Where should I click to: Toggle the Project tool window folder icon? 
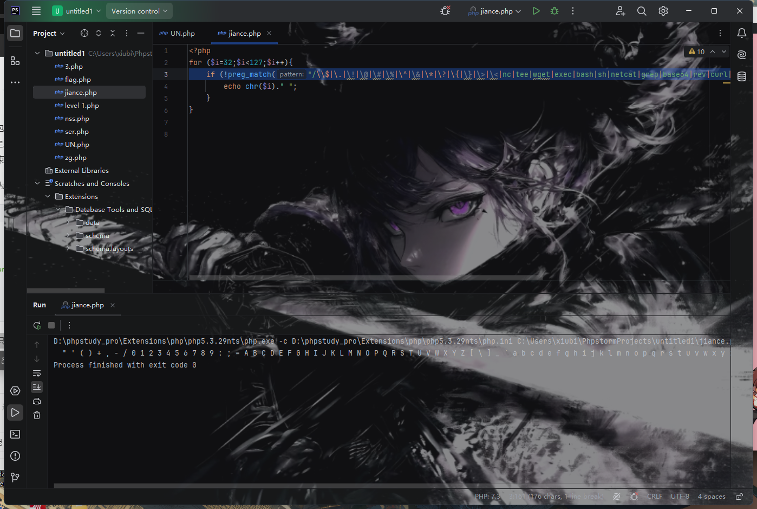[15, 33]
